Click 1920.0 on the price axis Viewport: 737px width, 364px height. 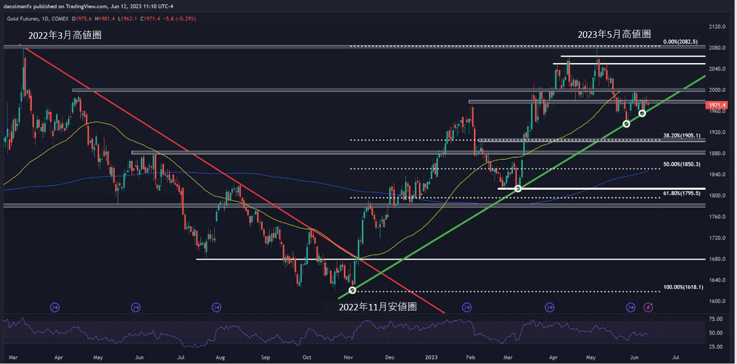[x=718, y=132]
